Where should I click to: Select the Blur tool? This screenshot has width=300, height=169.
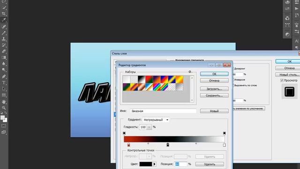4,64
